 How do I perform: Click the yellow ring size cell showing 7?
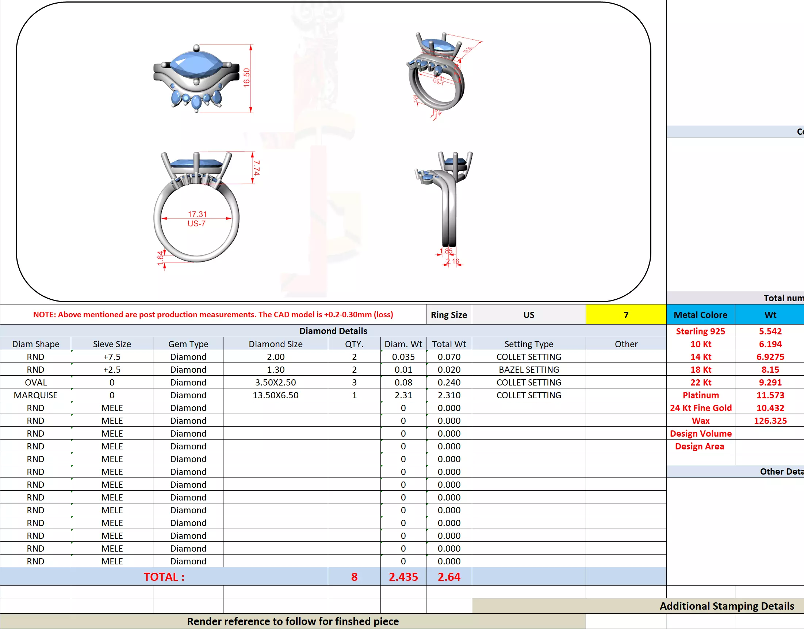[x=625, y=315]
